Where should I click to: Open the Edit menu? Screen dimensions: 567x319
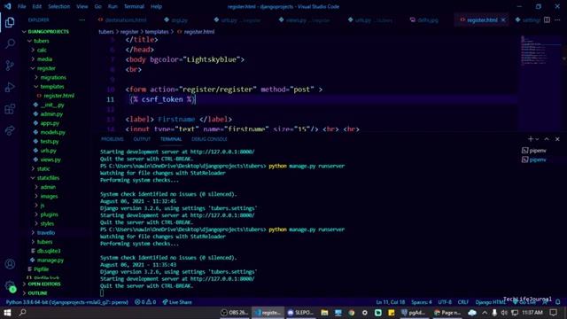click(x=37, y=6)
